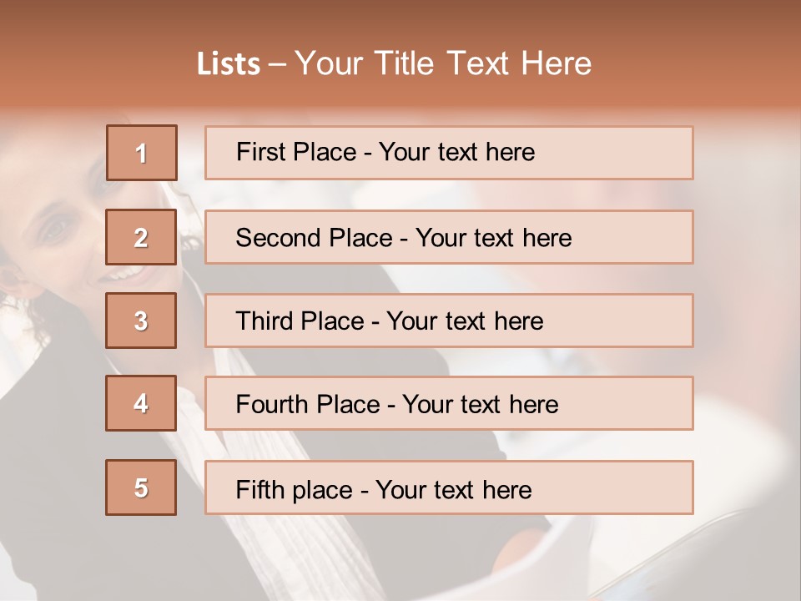Click the "Fifth place - Your text here" box
This screenshot has height=601, width=801.
[449, 487]
